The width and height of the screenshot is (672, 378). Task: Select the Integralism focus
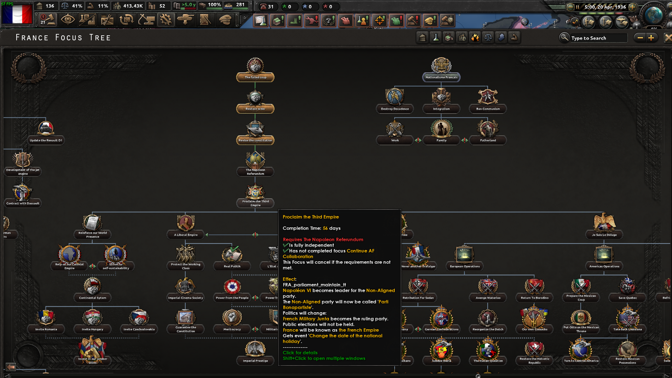click(441, 101)
